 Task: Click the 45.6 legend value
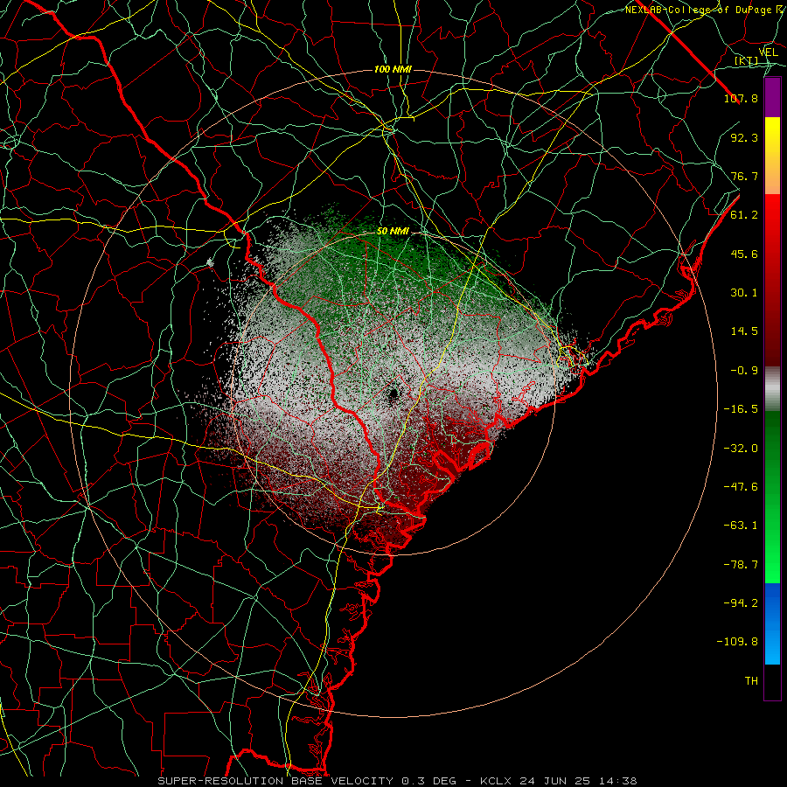744,254
